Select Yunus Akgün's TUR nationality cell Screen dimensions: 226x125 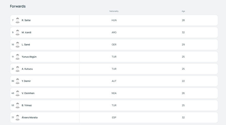114,57
